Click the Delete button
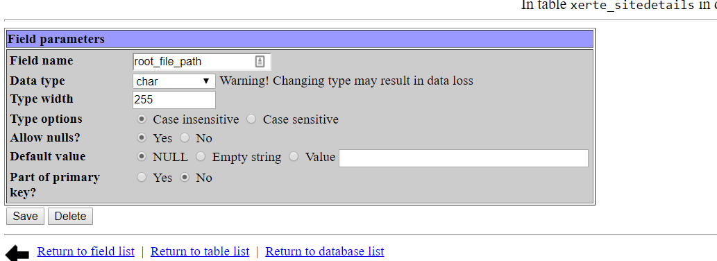This screenshot has width=717, height=261. point(70,216)
